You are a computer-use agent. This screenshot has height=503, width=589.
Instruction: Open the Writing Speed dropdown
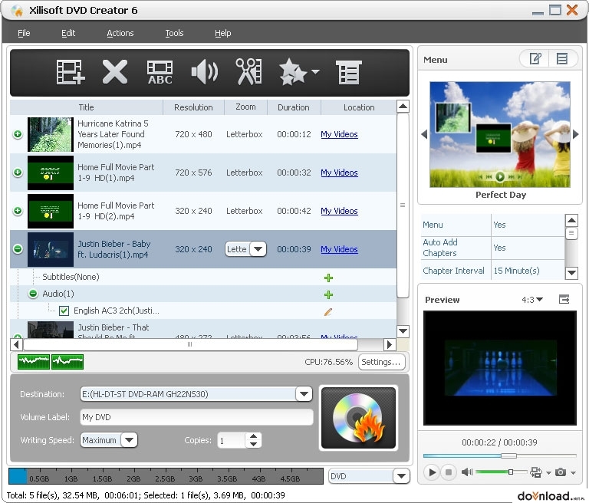point(129,440)
